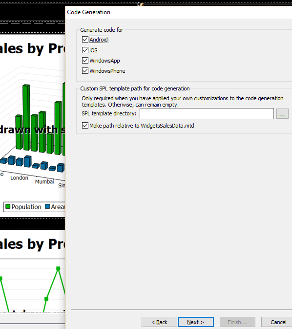This screenshot has width=292, height=329.
Task: Open the browse ellipsis button for SPL directory
Action: [282, 114]
